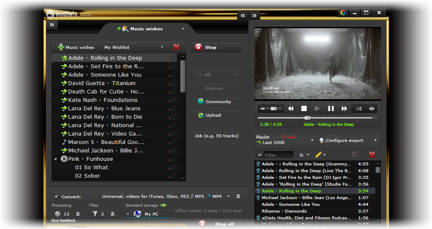Image resolution: width=432 pixels, height=229 pixels.
Task: Click Stop all button
Action: point(219,224)
